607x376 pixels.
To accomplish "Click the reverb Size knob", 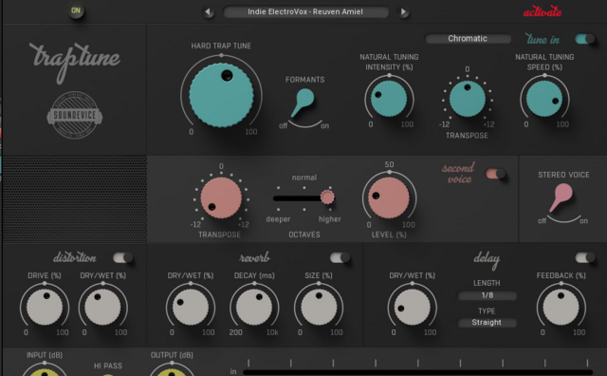I will tap(319, 307).
